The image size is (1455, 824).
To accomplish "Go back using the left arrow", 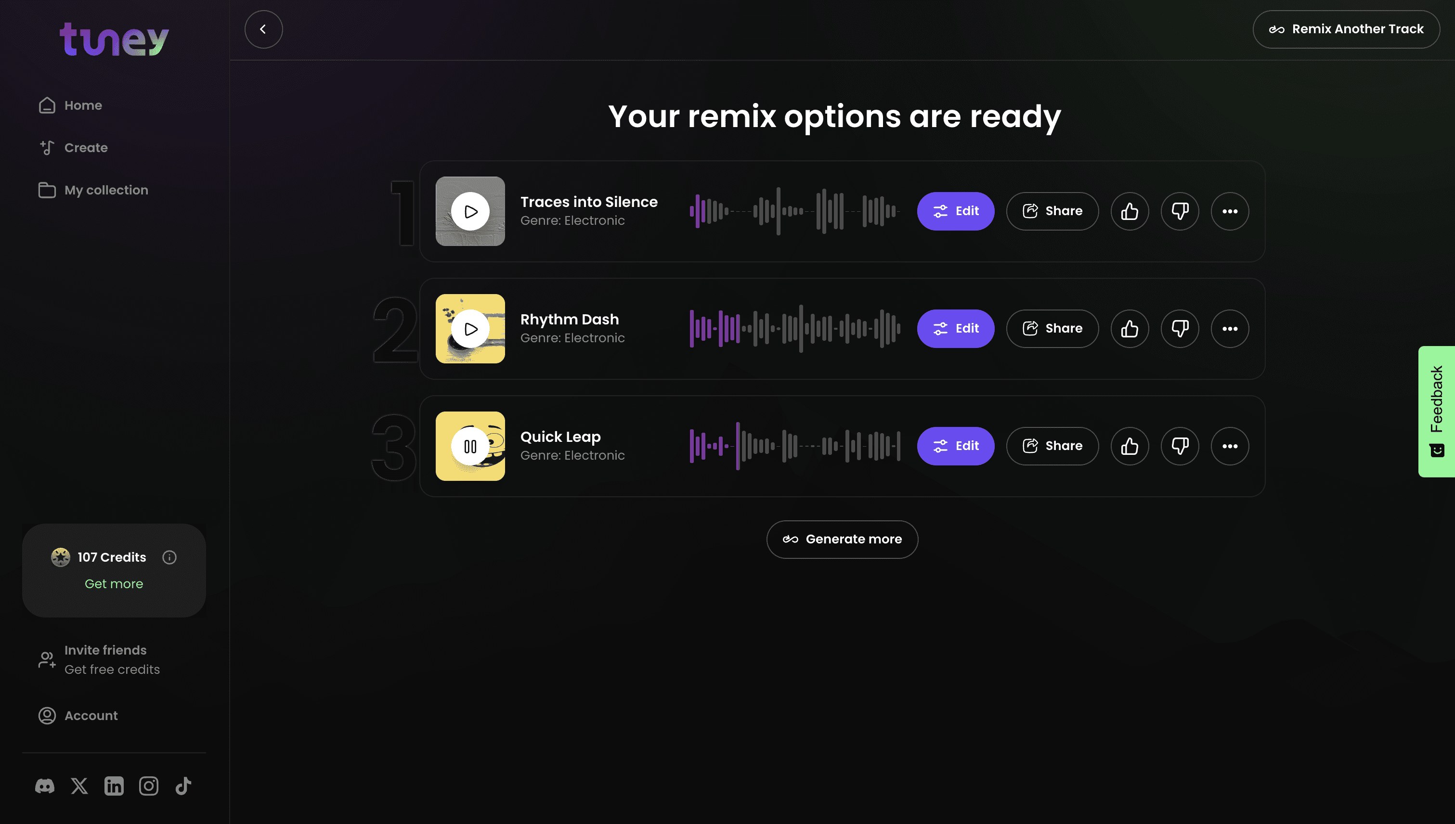I will [263, 29].
